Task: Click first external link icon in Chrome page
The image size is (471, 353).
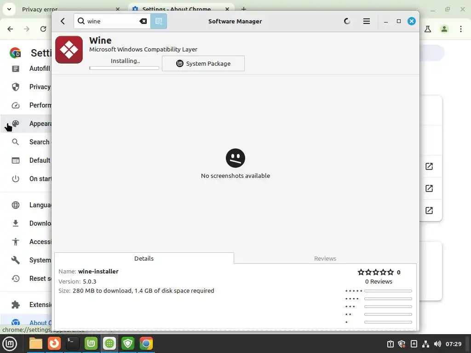Action: [429, 166]
